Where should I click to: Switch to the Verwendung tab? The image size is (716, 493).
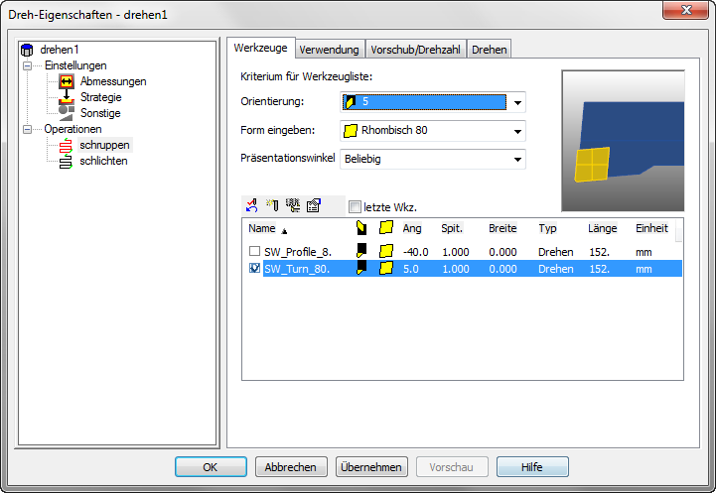coord(330,50)
